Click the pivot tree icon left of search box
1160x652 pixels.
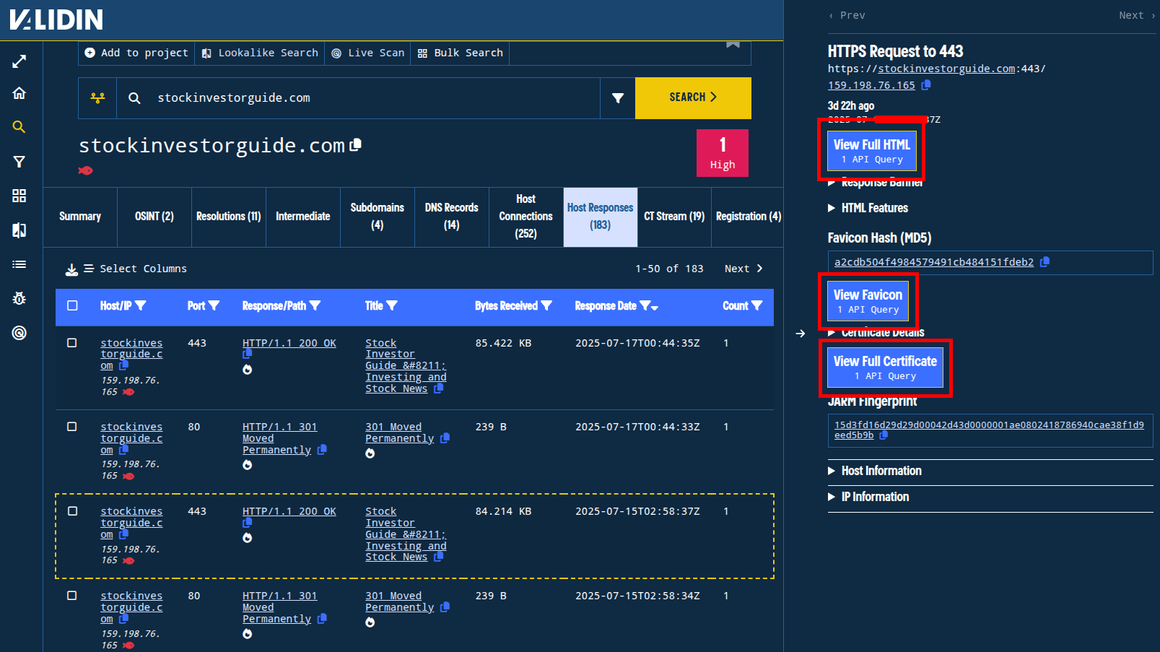pyautogui.click(x=97, y=98)
